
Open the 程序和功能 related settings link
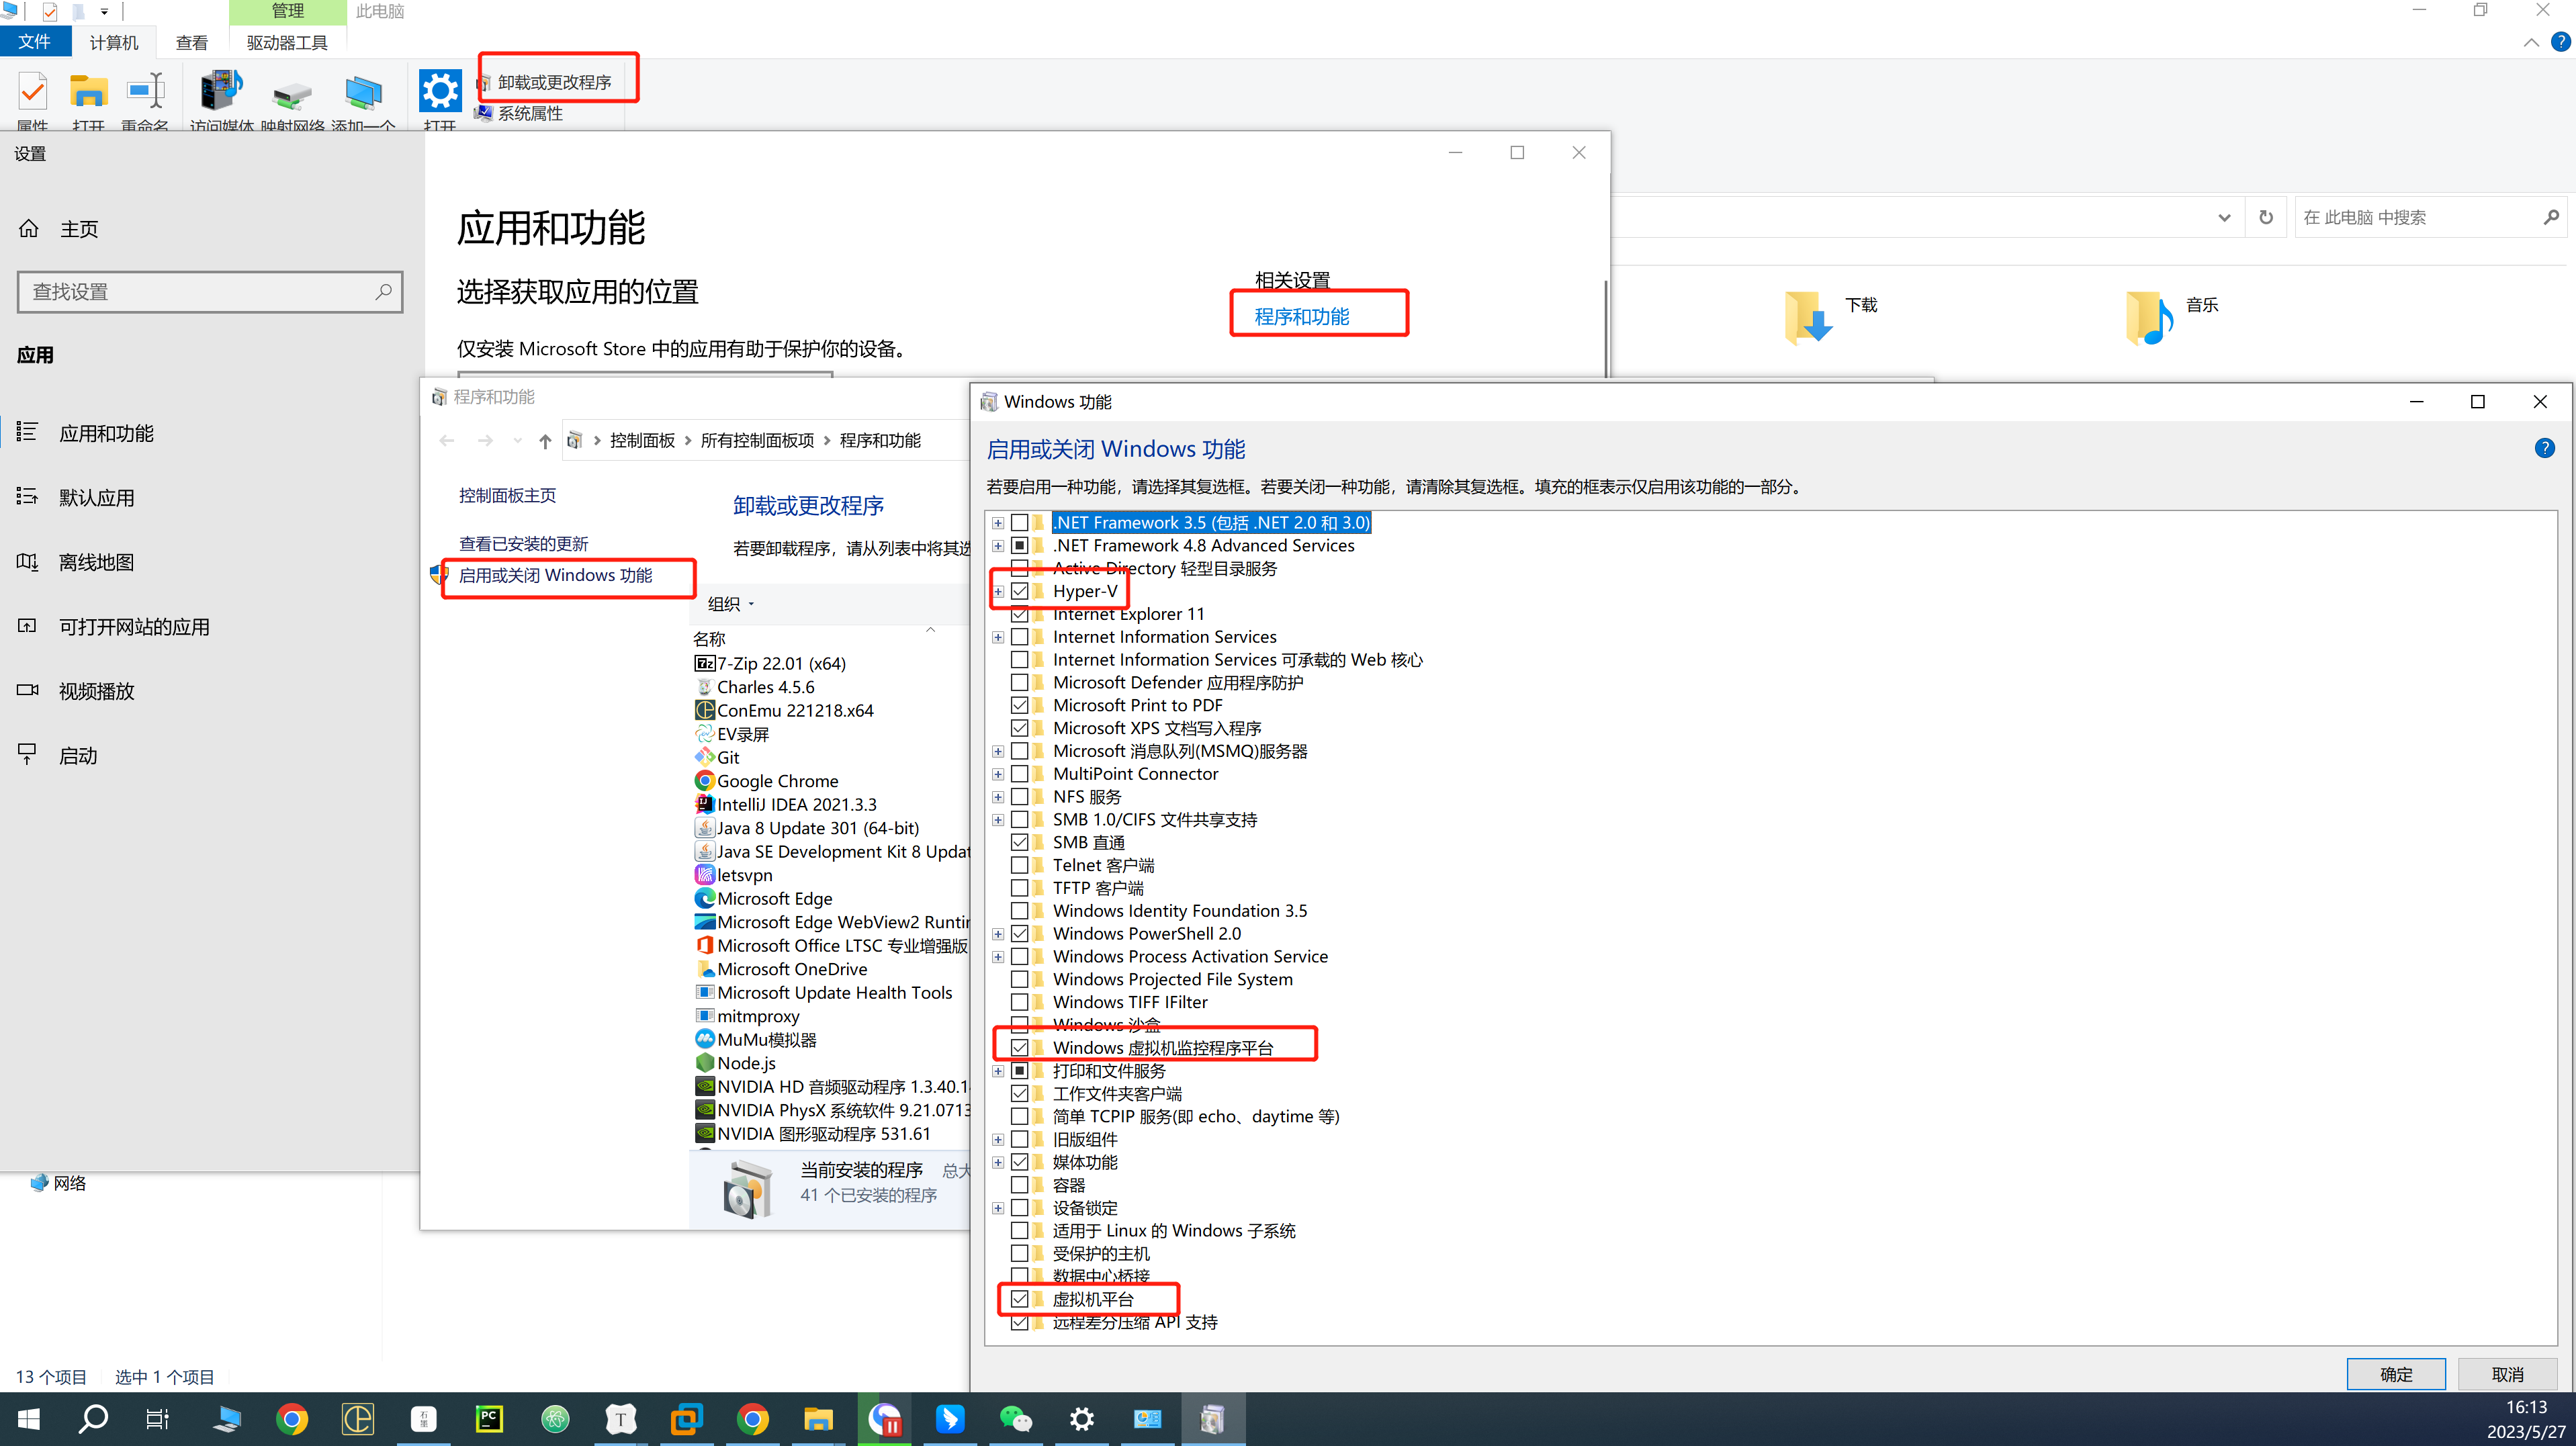point(1301,316)
